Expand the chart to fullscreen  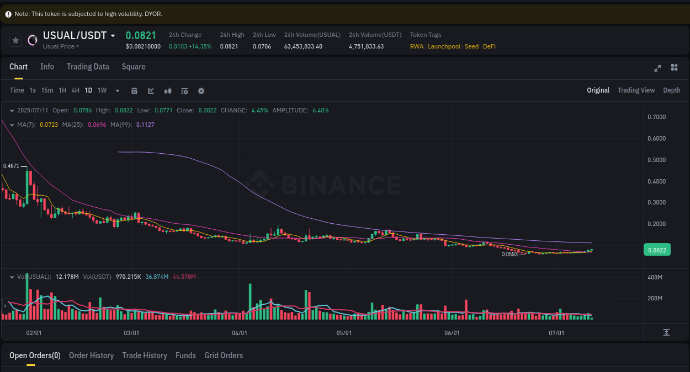pyautogui.click(x=657, y=68)
